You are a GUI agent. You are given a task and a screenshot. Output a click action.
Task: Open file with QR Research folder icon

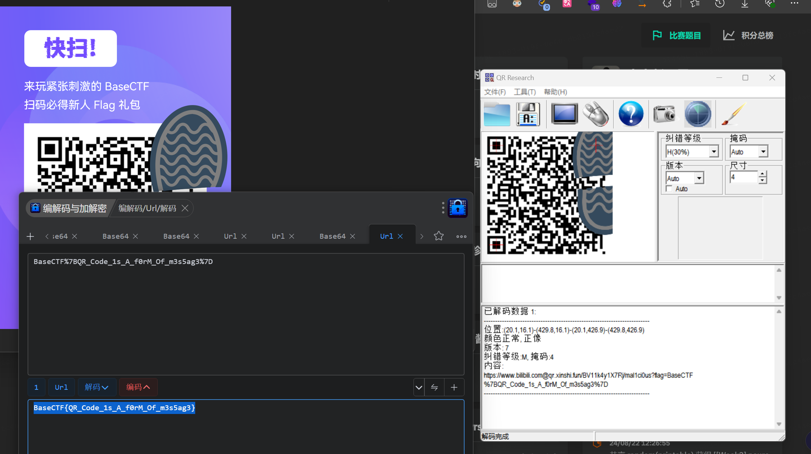pyautogui.click(x=497, y=114)
